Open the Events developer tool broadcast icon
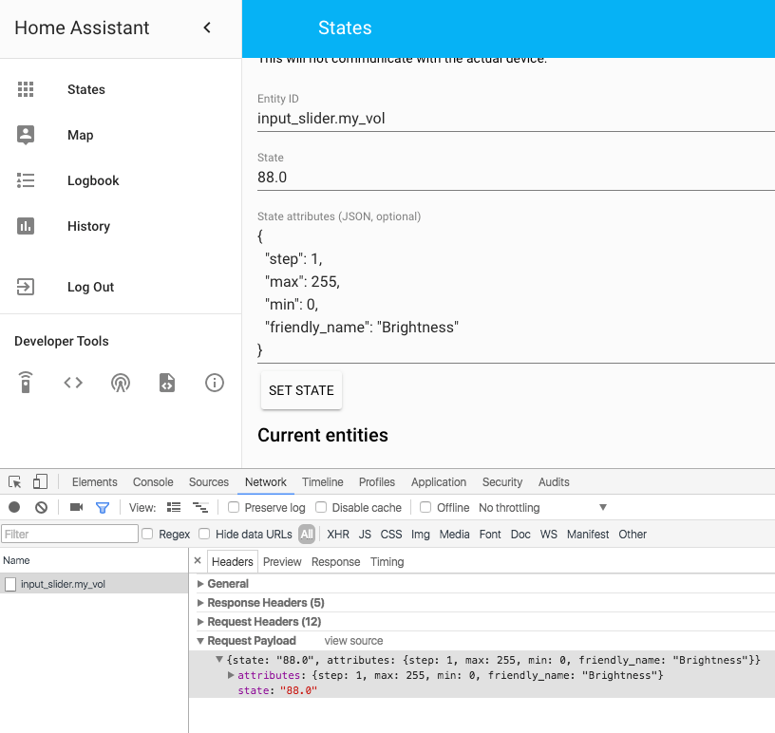775x733 pixels. pos(120,383)
